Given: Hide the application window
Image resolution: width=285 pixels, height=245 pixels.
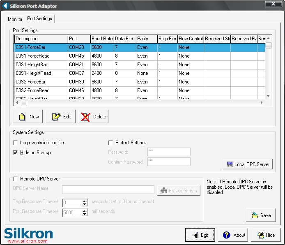Looking at the screenshot, I should tap(266, 235).
